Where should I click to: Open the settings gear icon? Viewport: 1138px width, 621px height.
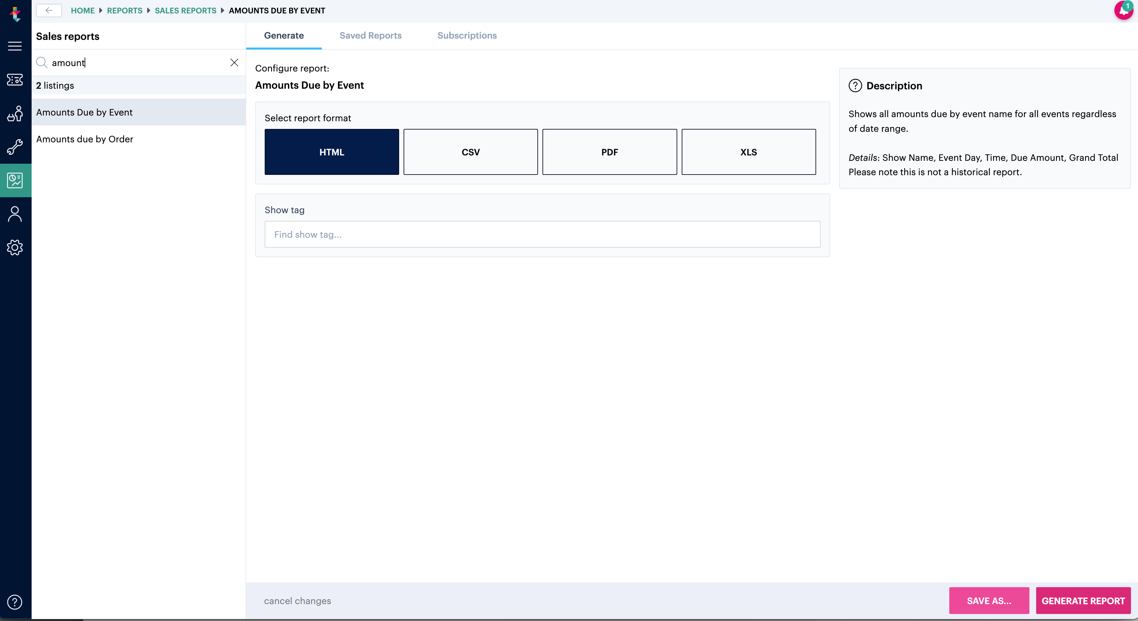pos(15,247)
